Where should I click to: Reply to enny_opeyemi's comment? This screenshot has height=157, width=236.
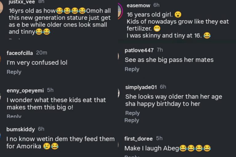(x=14, y=116)
